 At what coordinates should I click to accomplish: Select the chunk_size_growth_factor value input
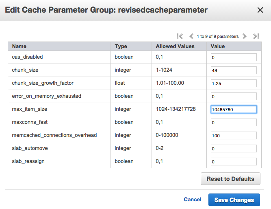pos(234,84)
